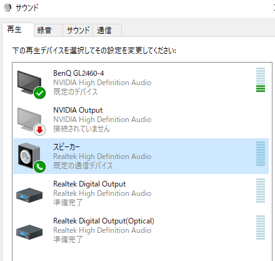Image resolution: width=275 pixels, height=261 pixels.
Task: Click the スピーカー volume level meter
Action: click(x=261, y=153)
